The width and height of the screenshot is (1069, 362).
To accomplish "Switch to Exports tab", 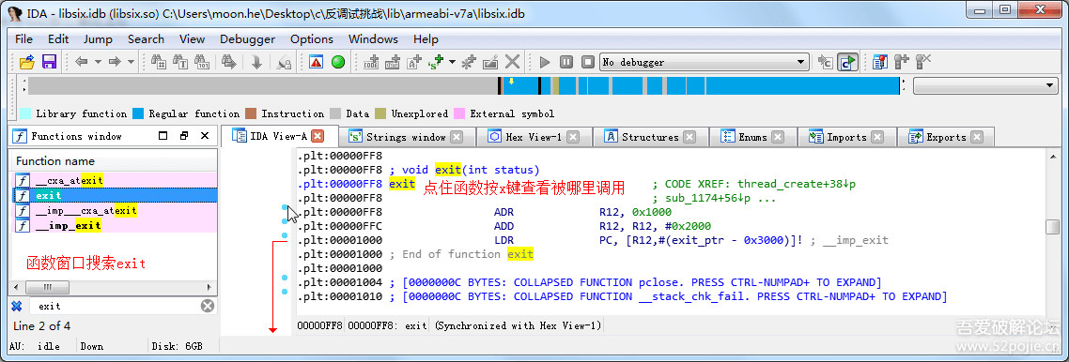I will point(945,137).
